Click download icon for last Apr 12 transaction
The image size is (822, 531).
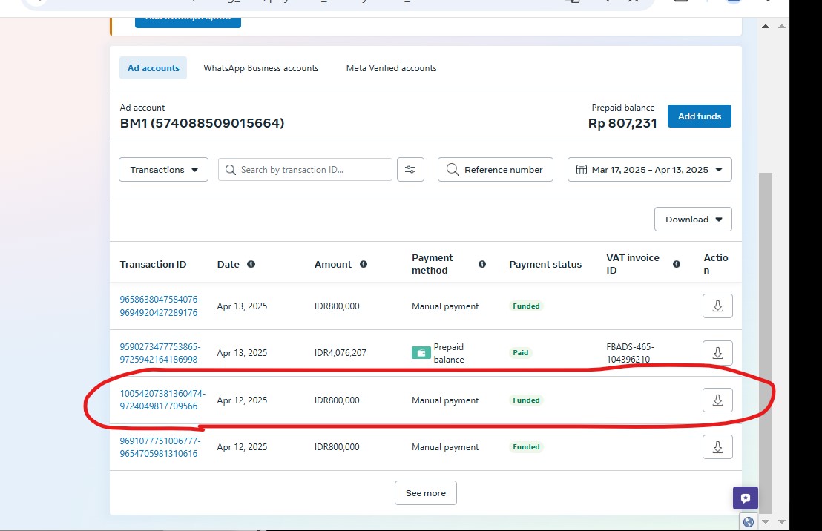click(717, 447)
